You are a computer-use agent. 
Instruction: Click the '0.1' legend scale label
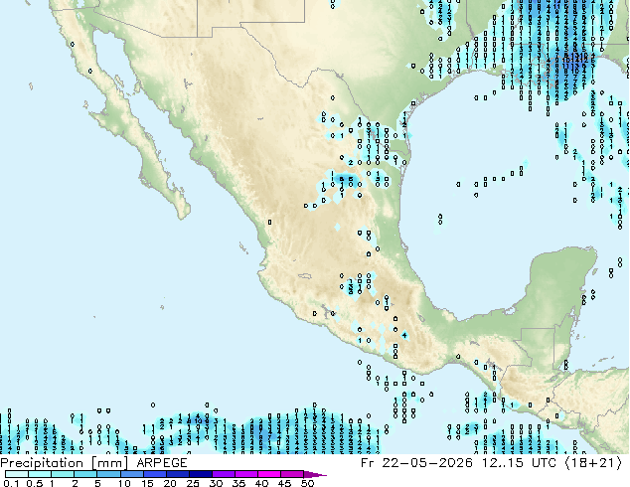coord(11,483)
